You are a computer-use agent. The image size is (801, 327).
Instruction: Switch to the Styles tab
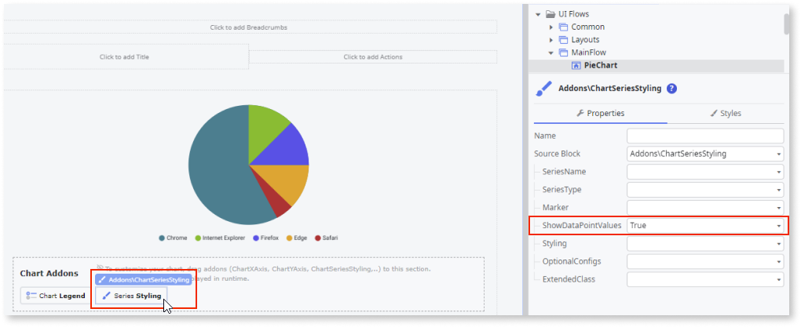click(726, 113)
